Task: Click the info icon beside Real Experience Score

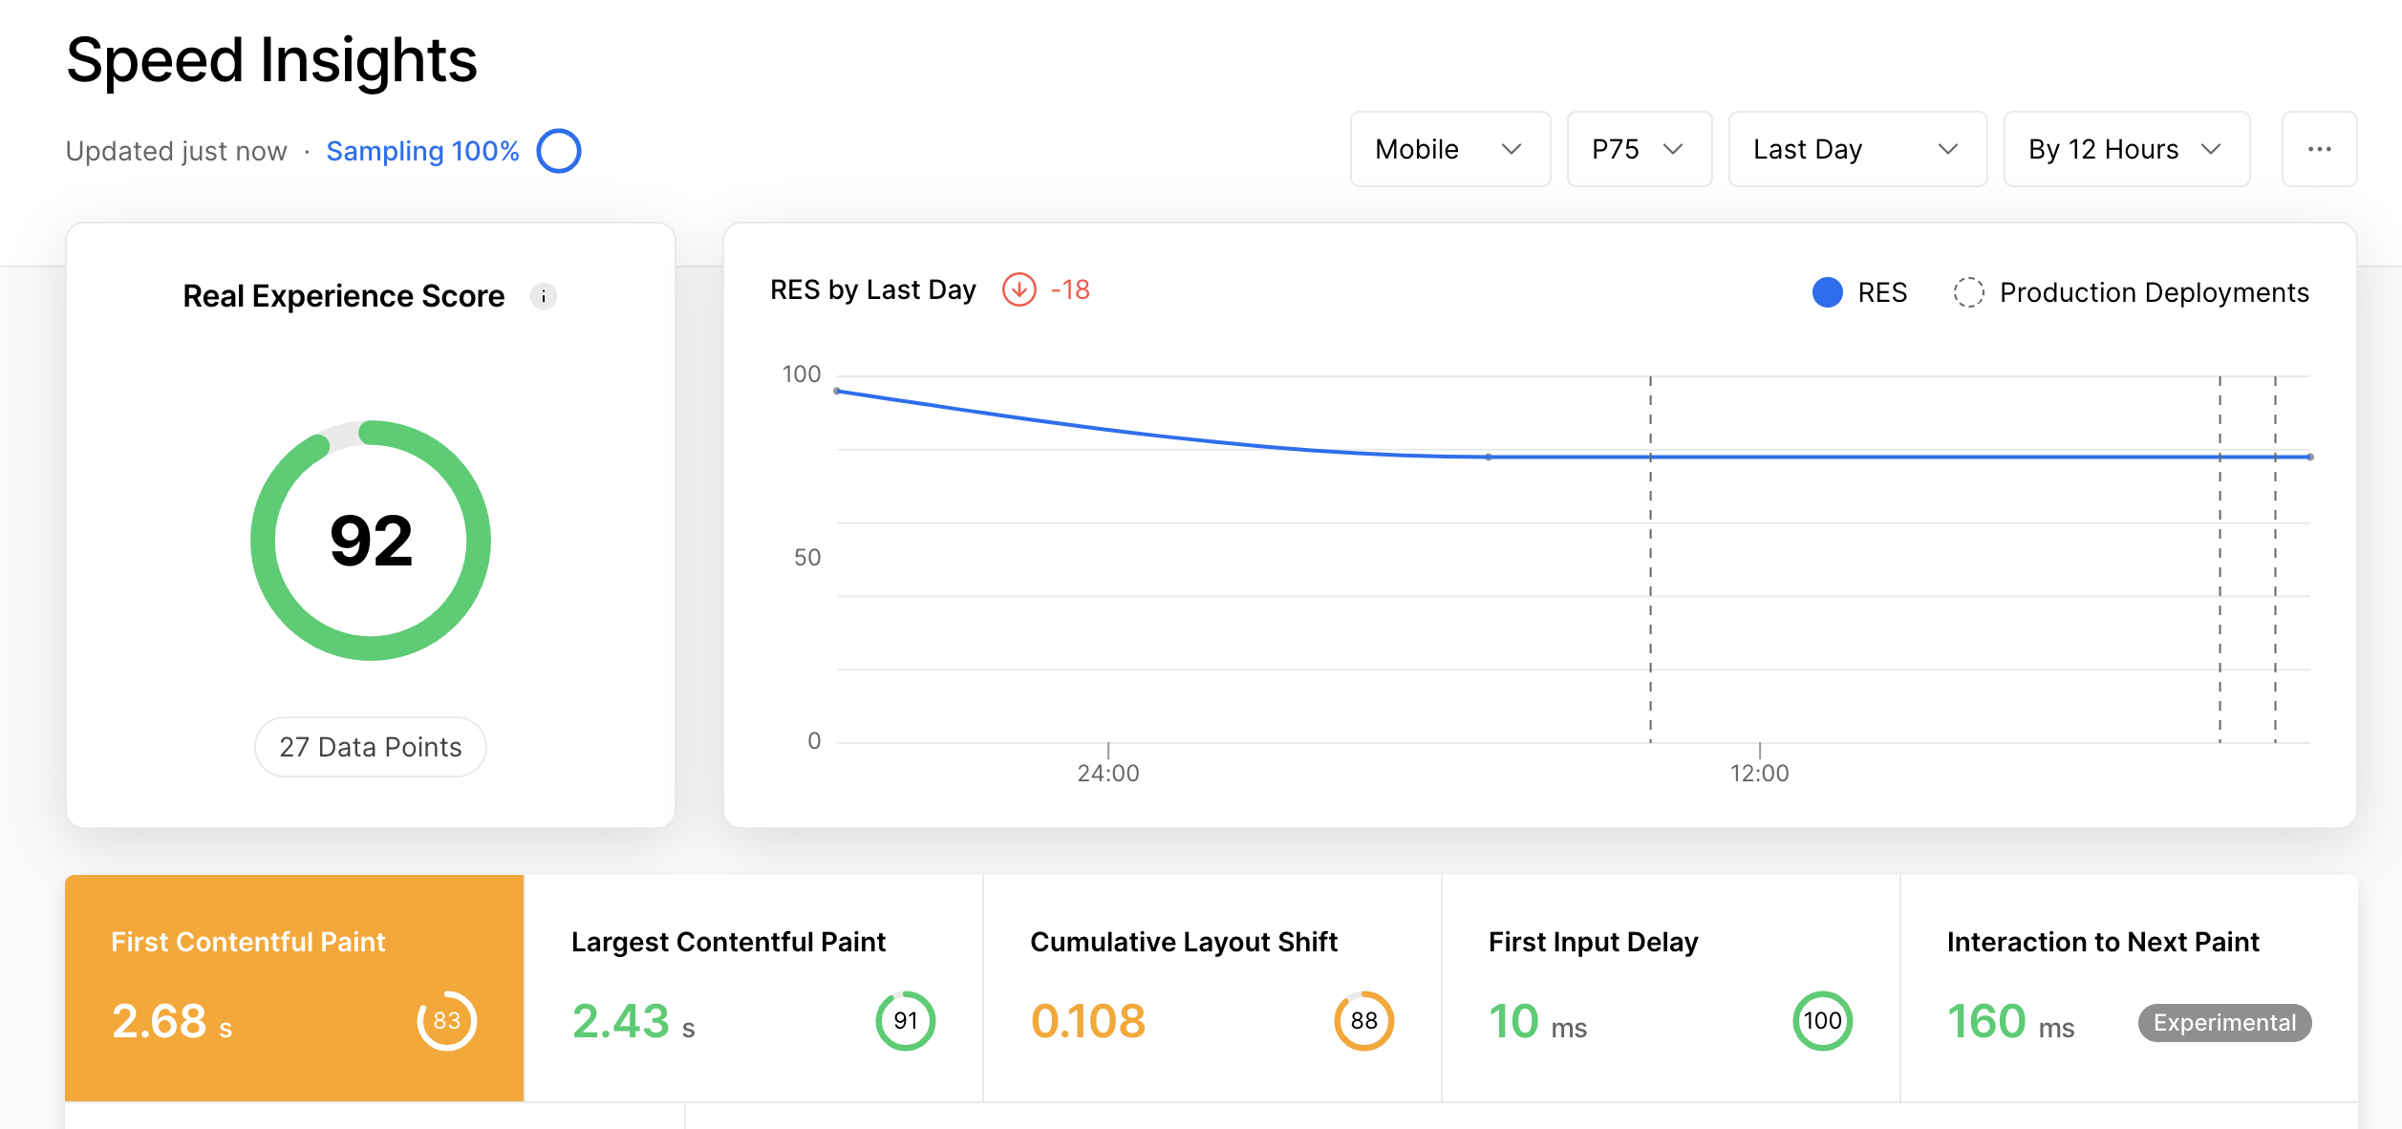Action: coord(543,296)
